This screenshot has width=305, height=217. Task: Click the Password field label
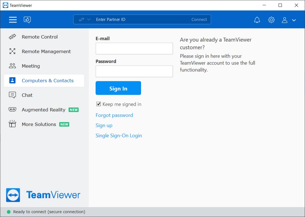tap(106, 61)
